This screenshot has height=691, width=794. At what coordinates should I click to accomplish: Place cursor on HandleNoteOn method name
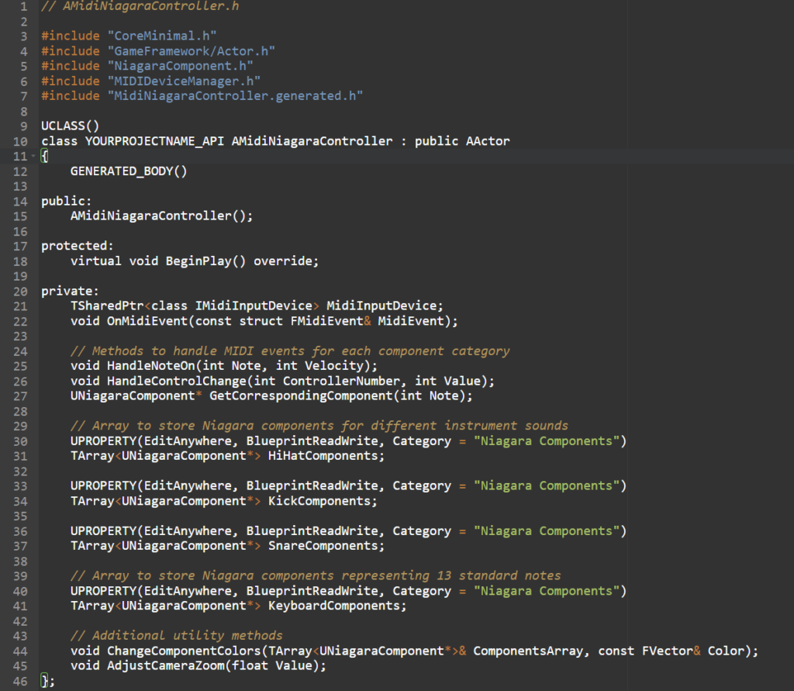[x=151, y=366]
